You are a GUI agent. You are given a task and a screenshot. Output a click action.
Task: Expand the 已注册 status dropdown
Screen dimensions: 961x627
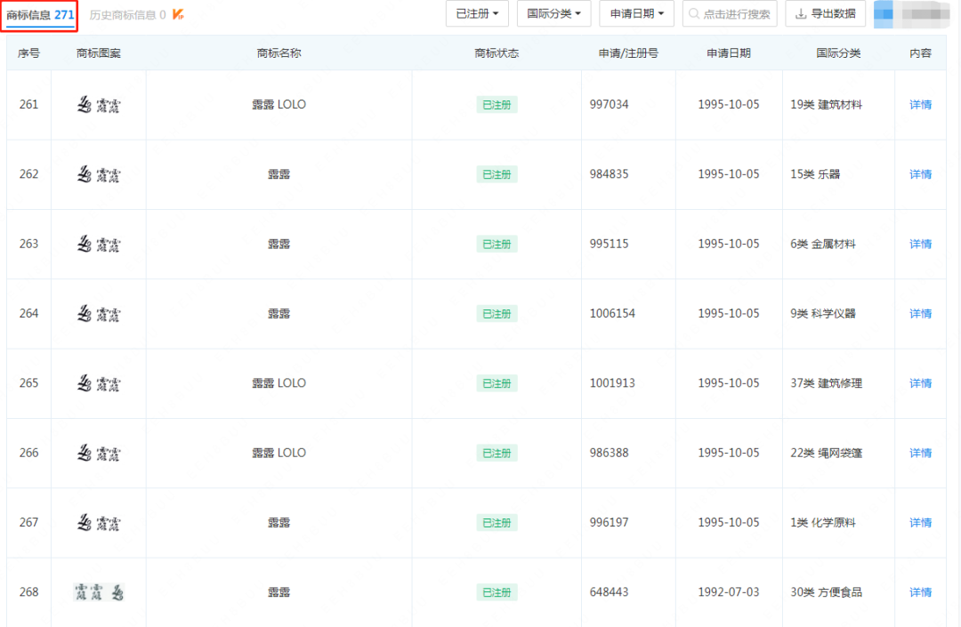tap(477, 13)
